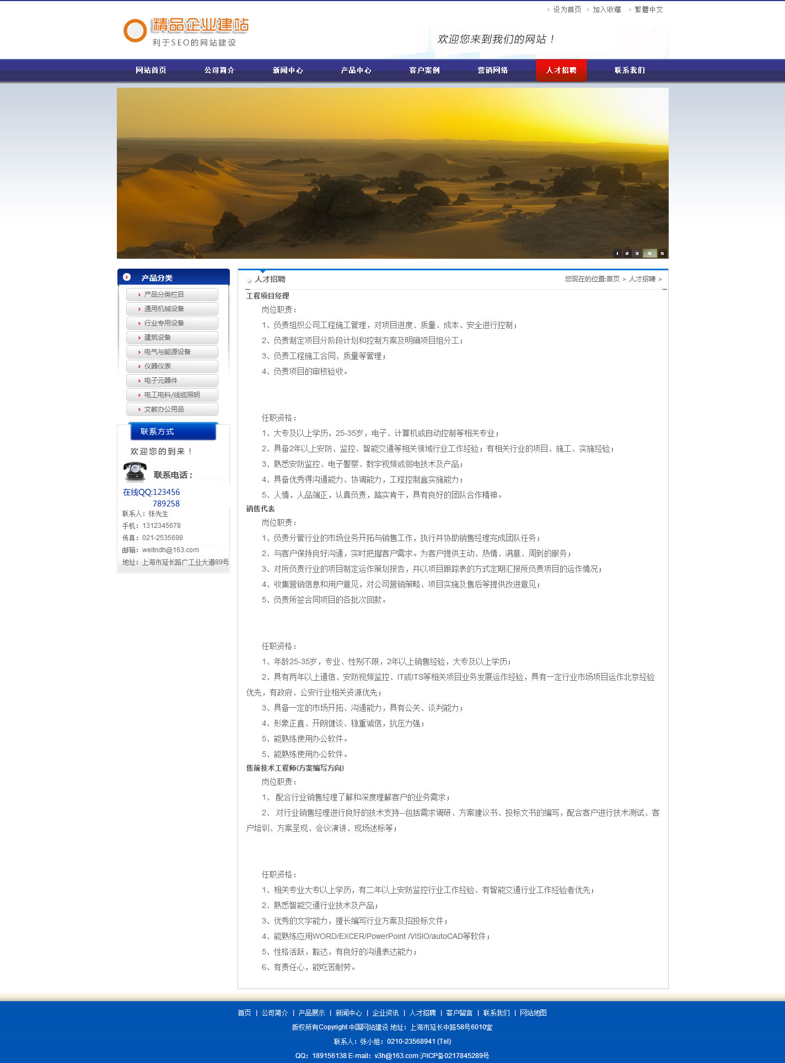Select banner slide number 3

click(637, 253)
